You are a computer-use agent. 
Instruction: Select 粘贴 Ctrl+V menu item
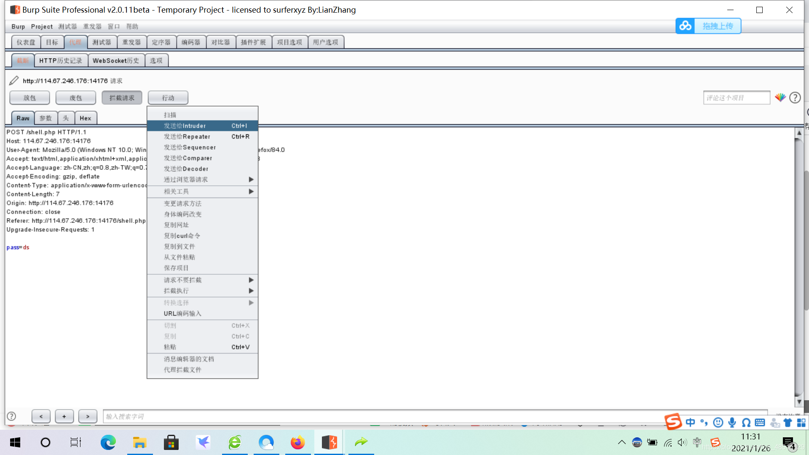click(202, 348)
